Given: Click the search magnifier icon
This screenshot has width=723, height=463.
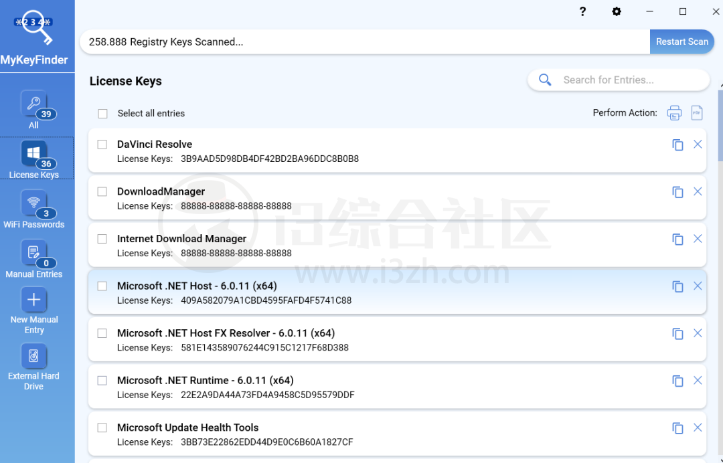Looking at the screenshot, I should click(545, 80).
